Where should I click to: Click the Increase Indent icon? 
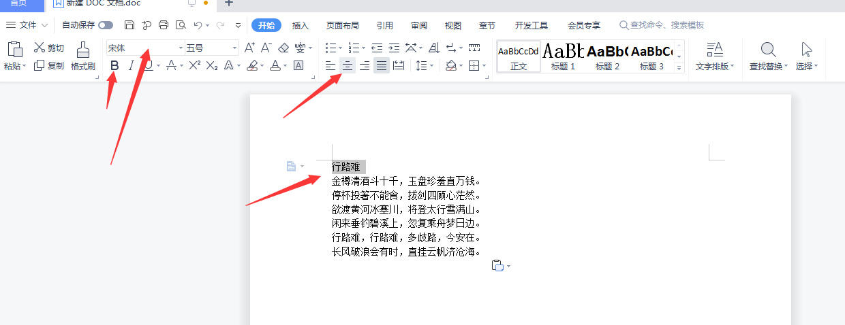pos(393,48)
